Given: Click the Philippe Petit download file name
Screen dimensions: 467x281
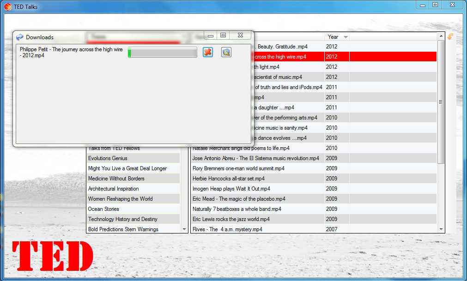Looking at the screenshot, I should (x=71, y=52).
